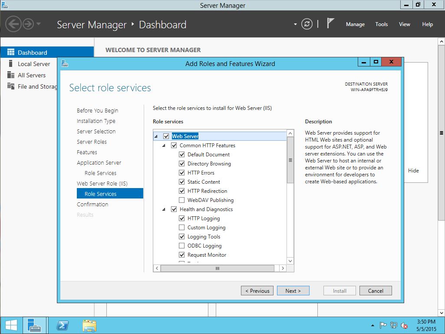Collapse the Health and Diagnostics node

[164, 210]
